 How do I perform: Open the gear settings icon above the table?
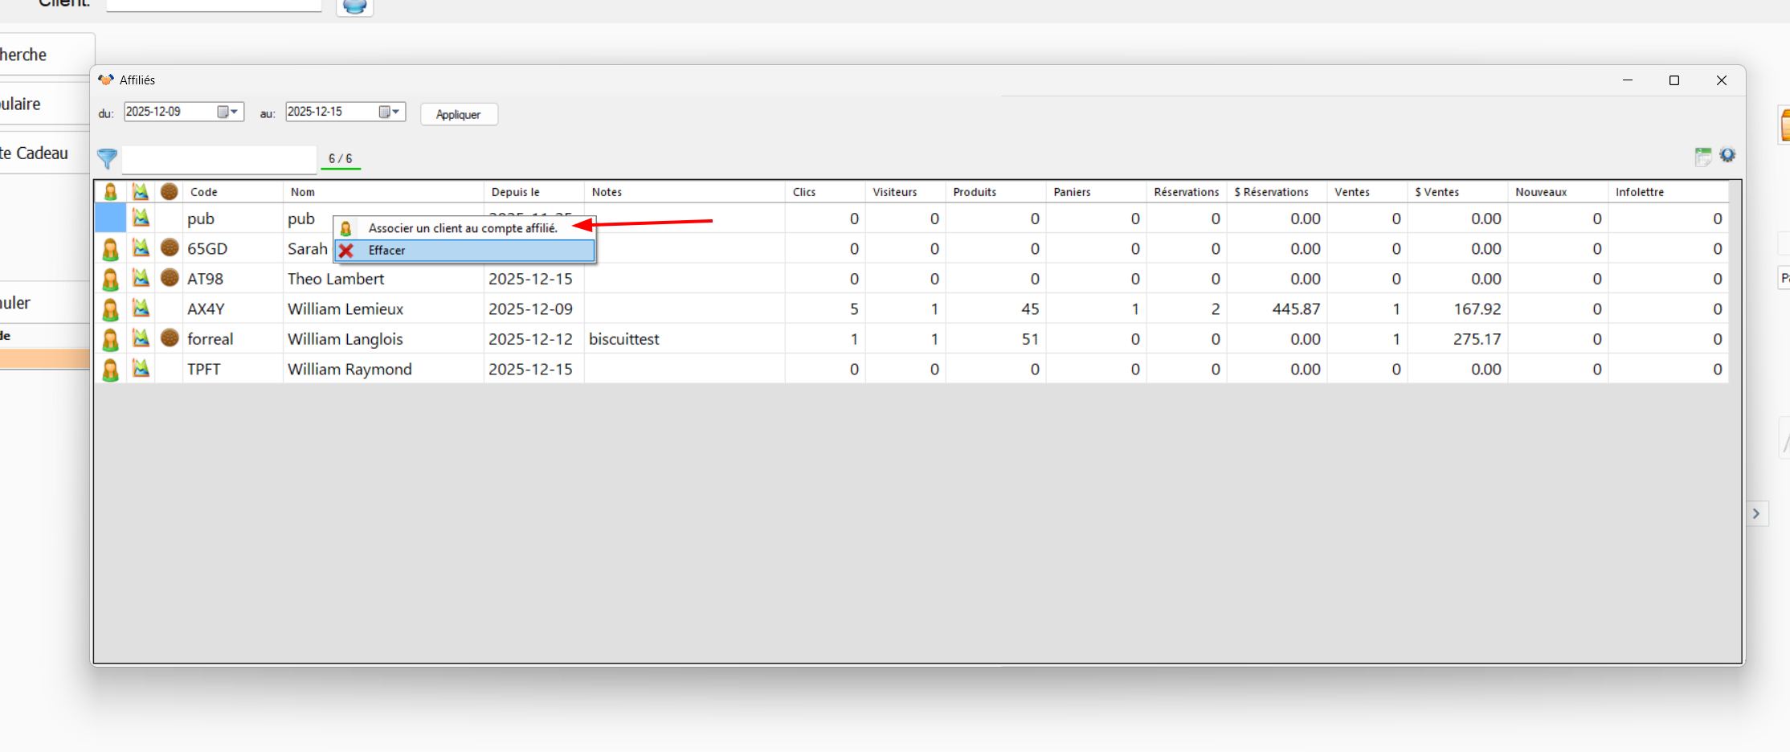1727,155
